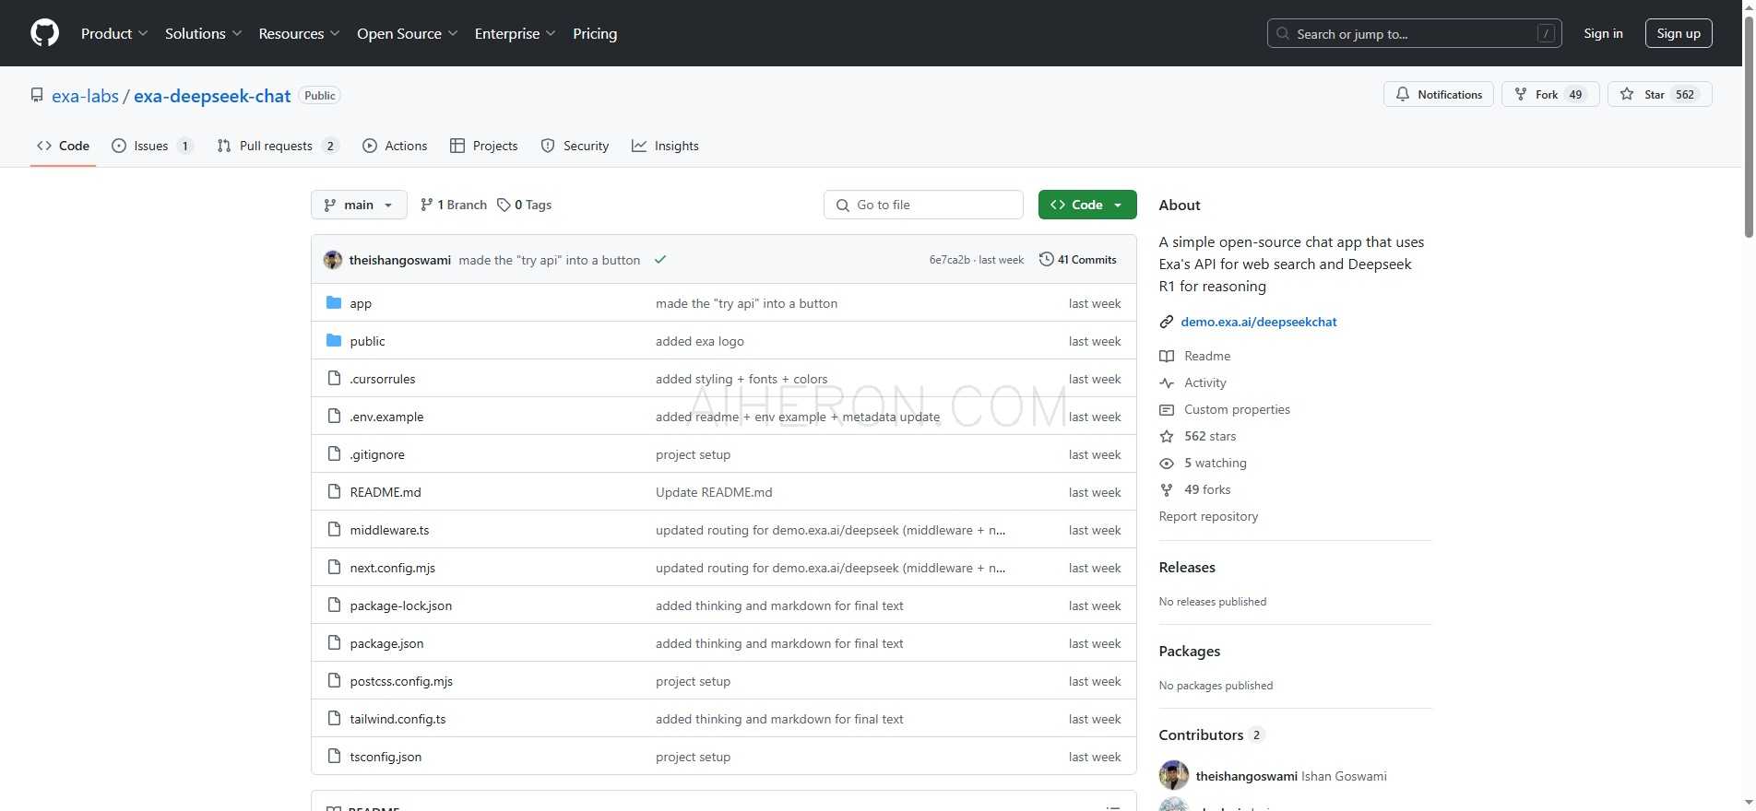Screen dimensions: 1756x811
Task: Open the Notifications bell button
Action: click(1438, 95)
